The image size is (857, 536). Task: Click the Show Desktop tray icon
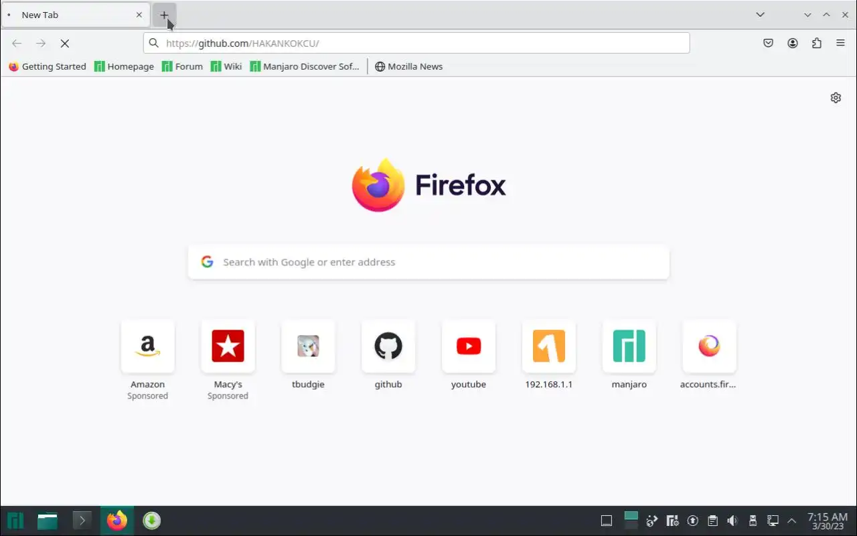tap(607, 521)
